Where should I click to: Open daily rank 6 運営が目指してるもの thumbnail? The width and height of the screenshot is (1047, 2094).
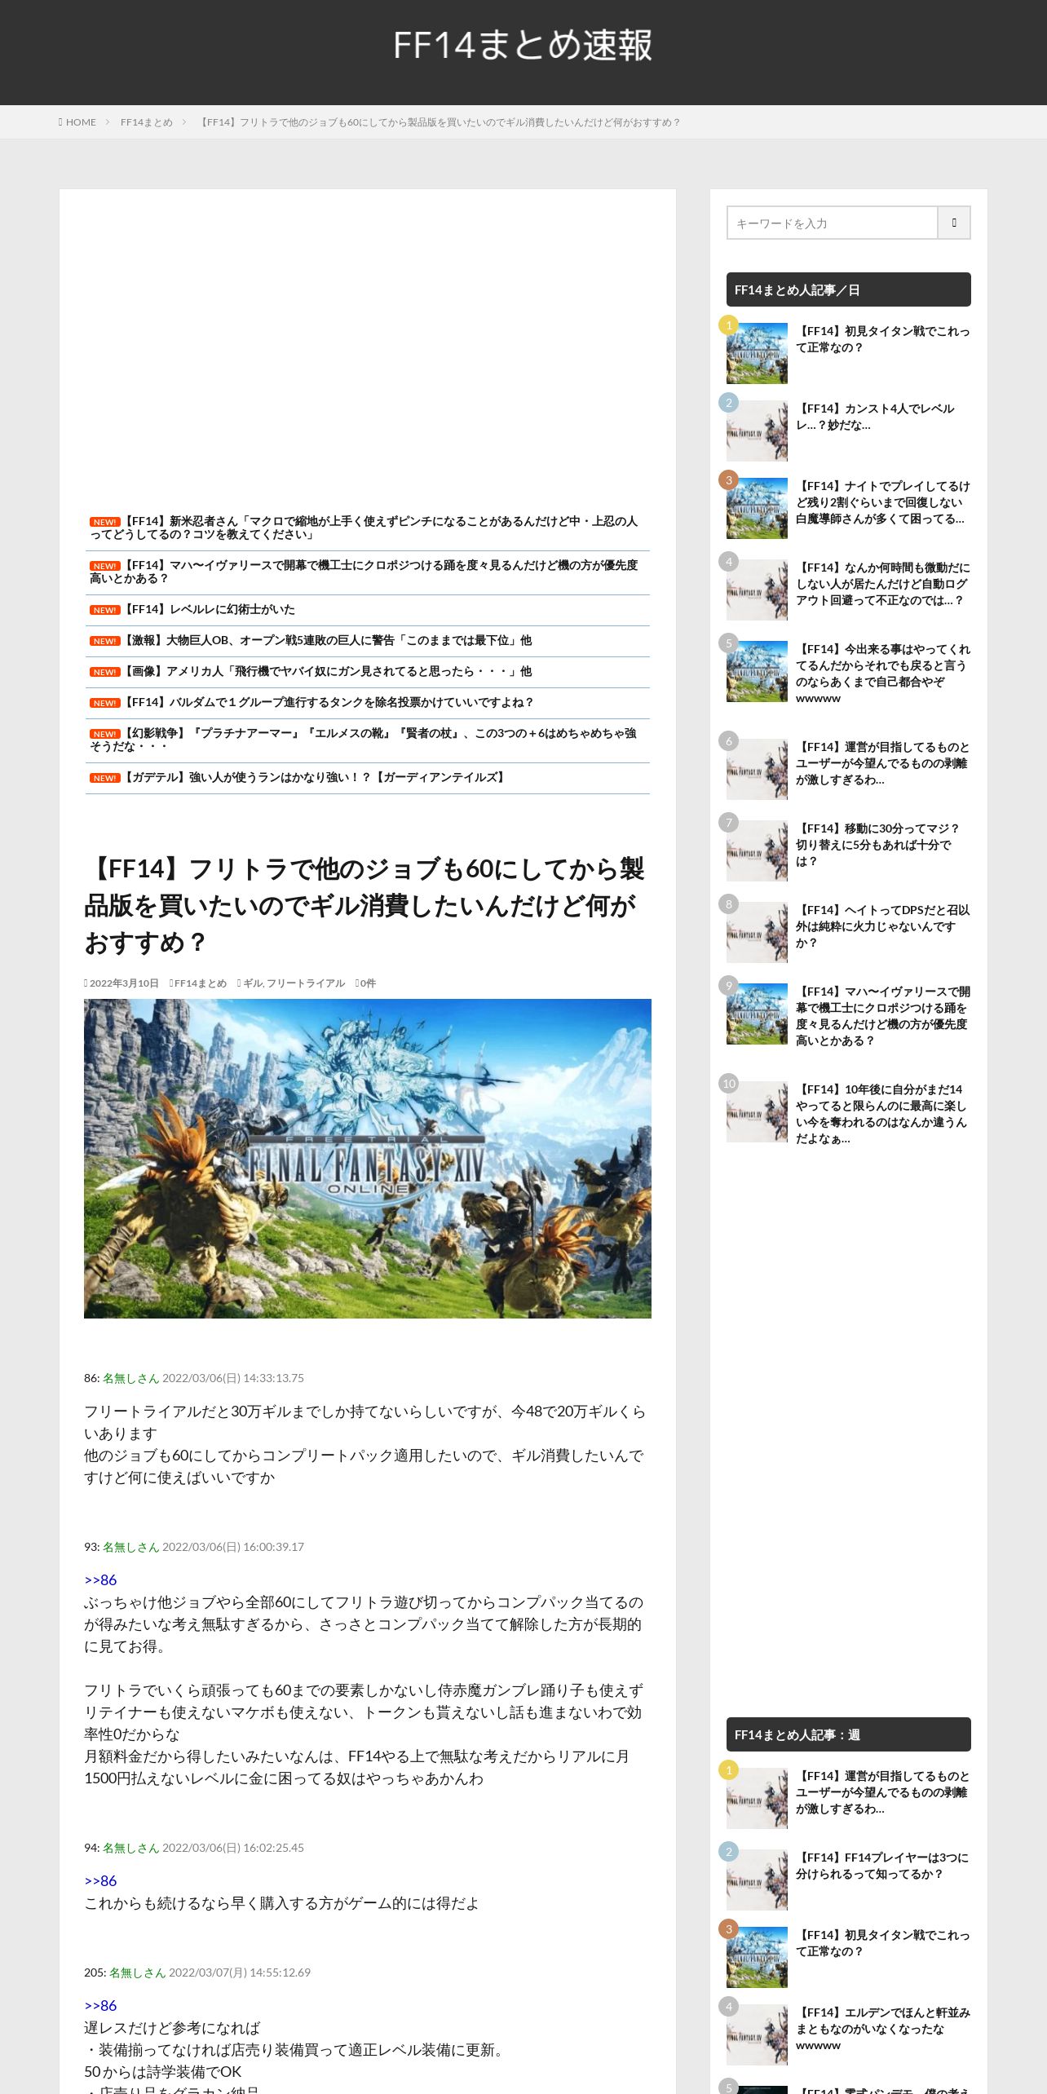(x=757, y=769)
